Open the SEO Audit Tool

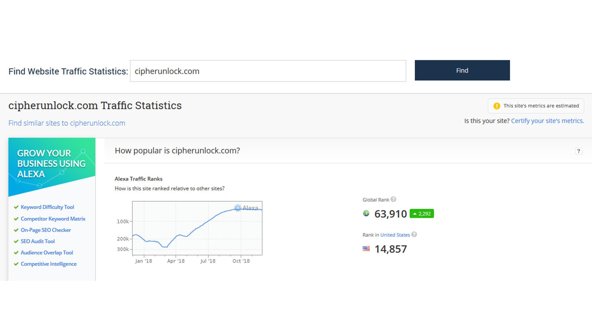pyautogui.click(x=37, y=241)
